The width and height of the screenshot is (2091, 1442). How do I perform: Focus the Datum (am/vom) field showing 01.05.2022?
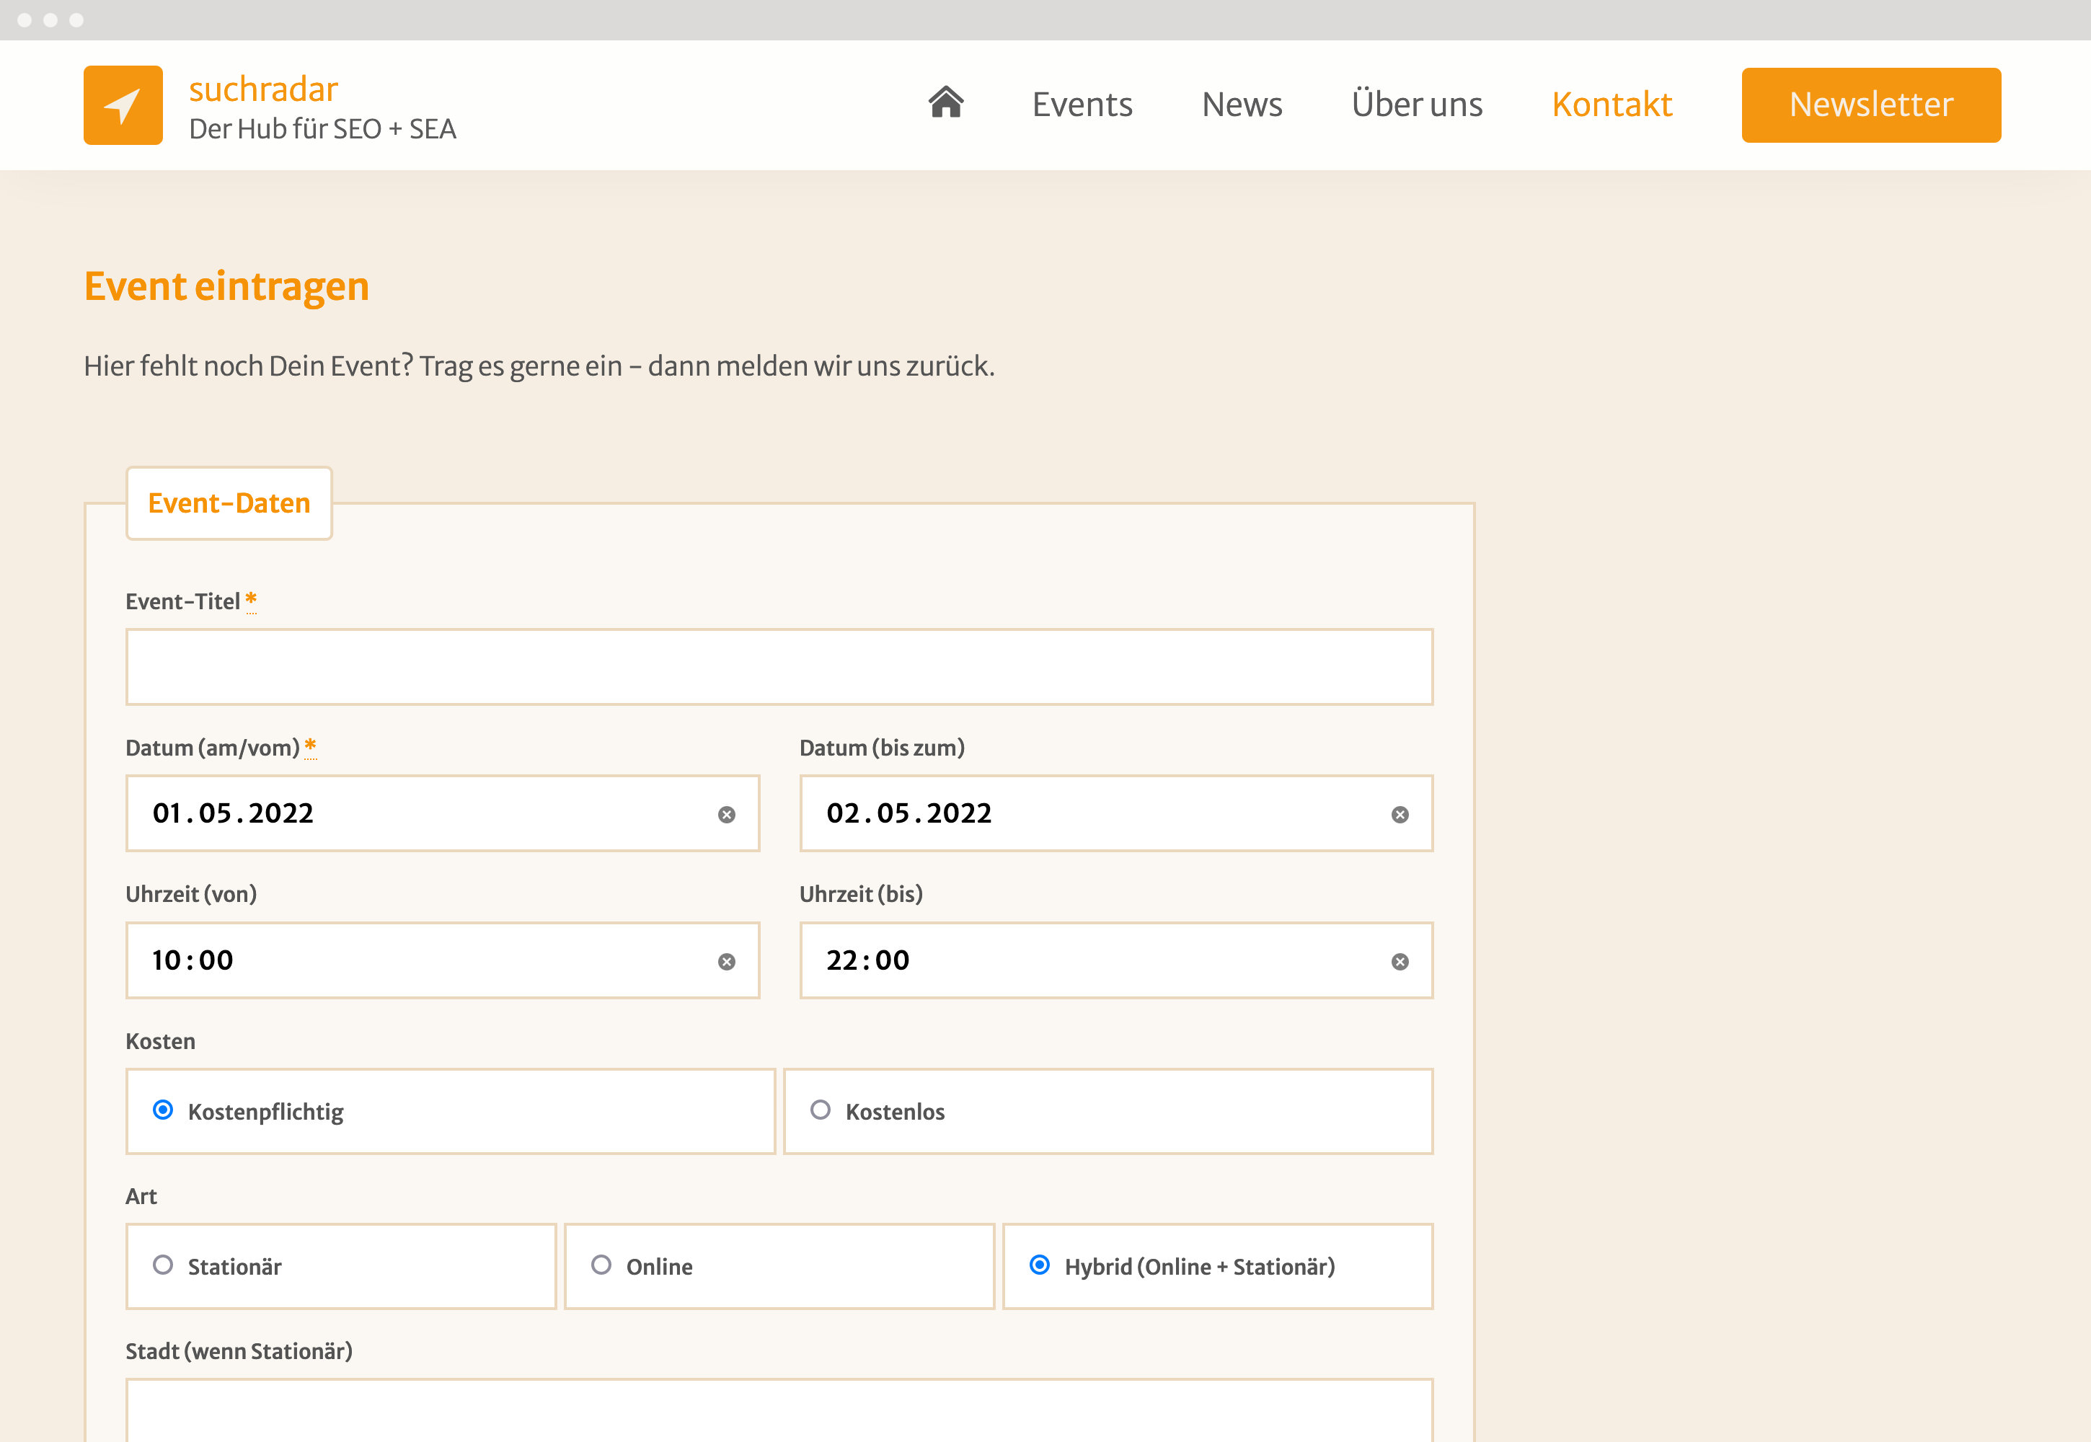(x=443, y=813)
